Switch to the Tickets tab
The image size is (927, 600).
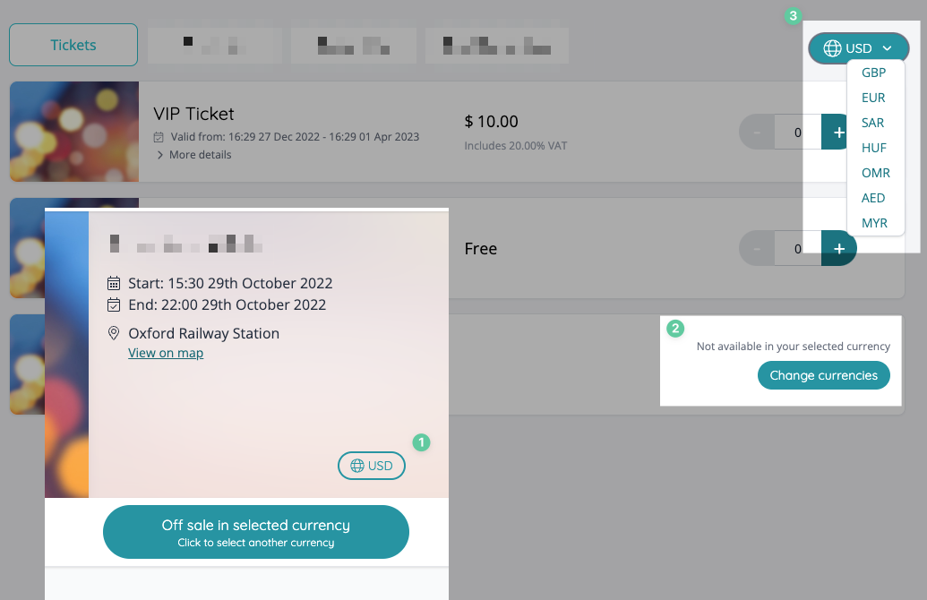(73, 45)
